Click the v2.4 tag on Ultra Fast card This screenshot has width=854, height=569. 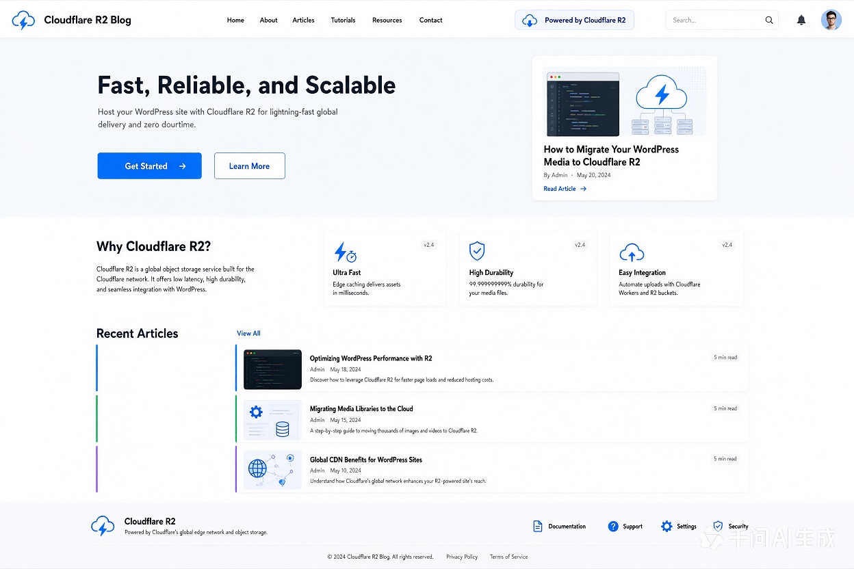tap(429, 245)
